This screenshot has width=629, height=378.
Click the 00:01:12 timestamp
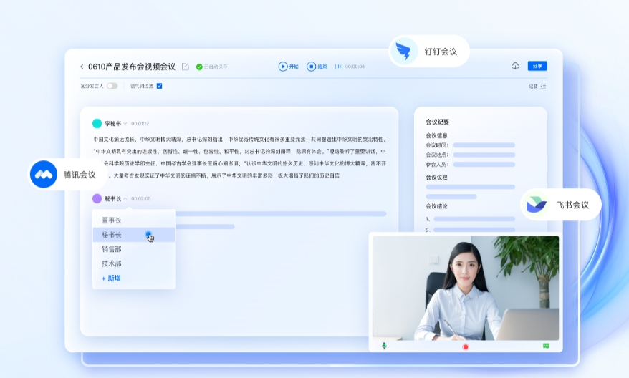pyautogui.click(x=140, y=123)
